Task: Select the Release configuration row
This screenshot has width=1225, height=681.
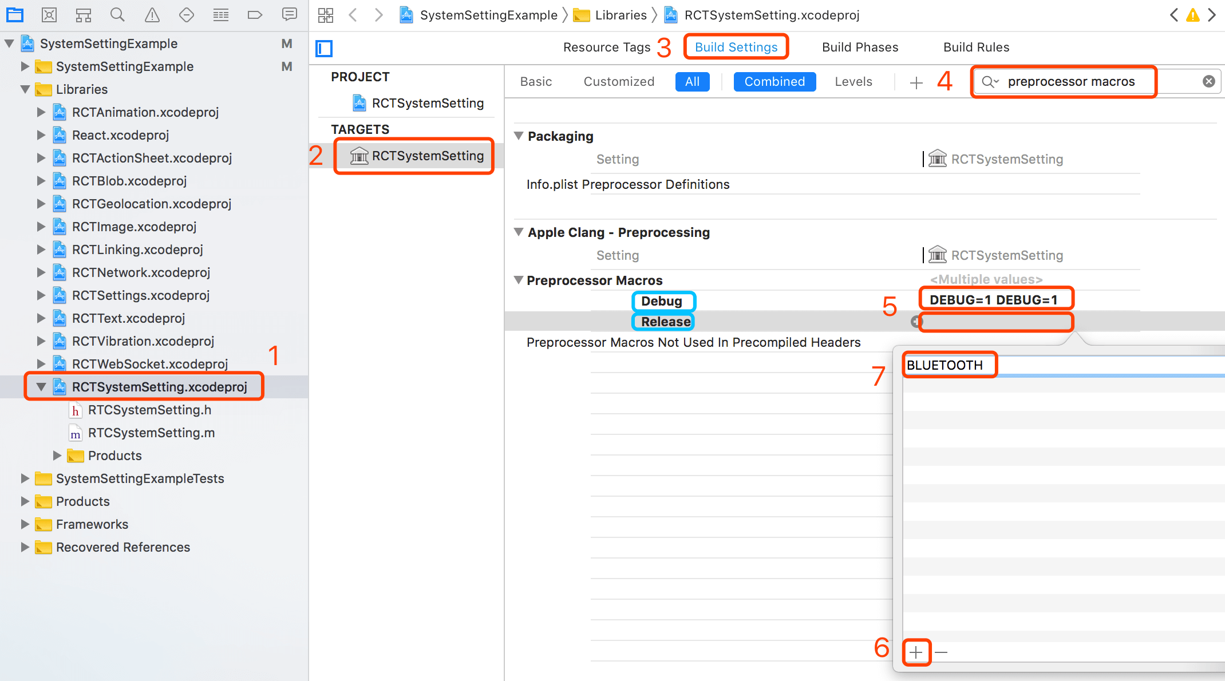Action: coord(665,322)
